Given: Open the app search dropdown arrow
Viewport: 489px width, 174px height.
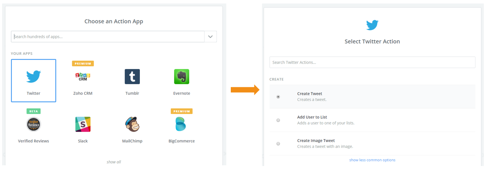Looking at the screenshot, I should 210,36.
